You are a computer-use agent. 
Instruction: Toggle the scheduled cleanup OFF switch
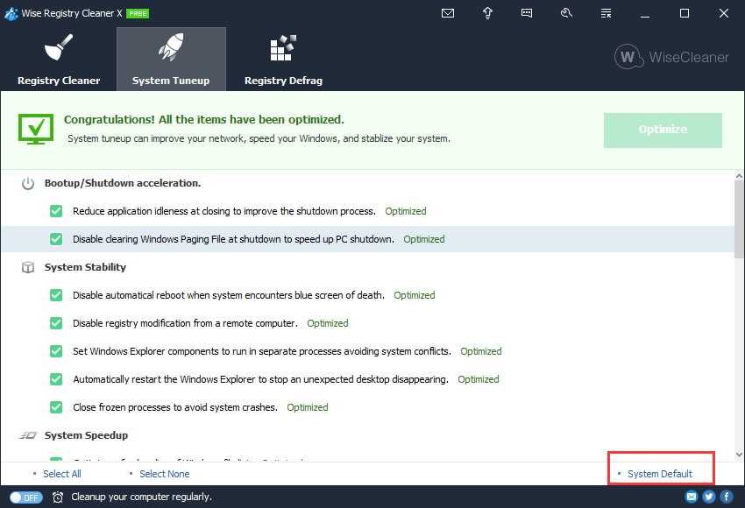tap(26, 497)
